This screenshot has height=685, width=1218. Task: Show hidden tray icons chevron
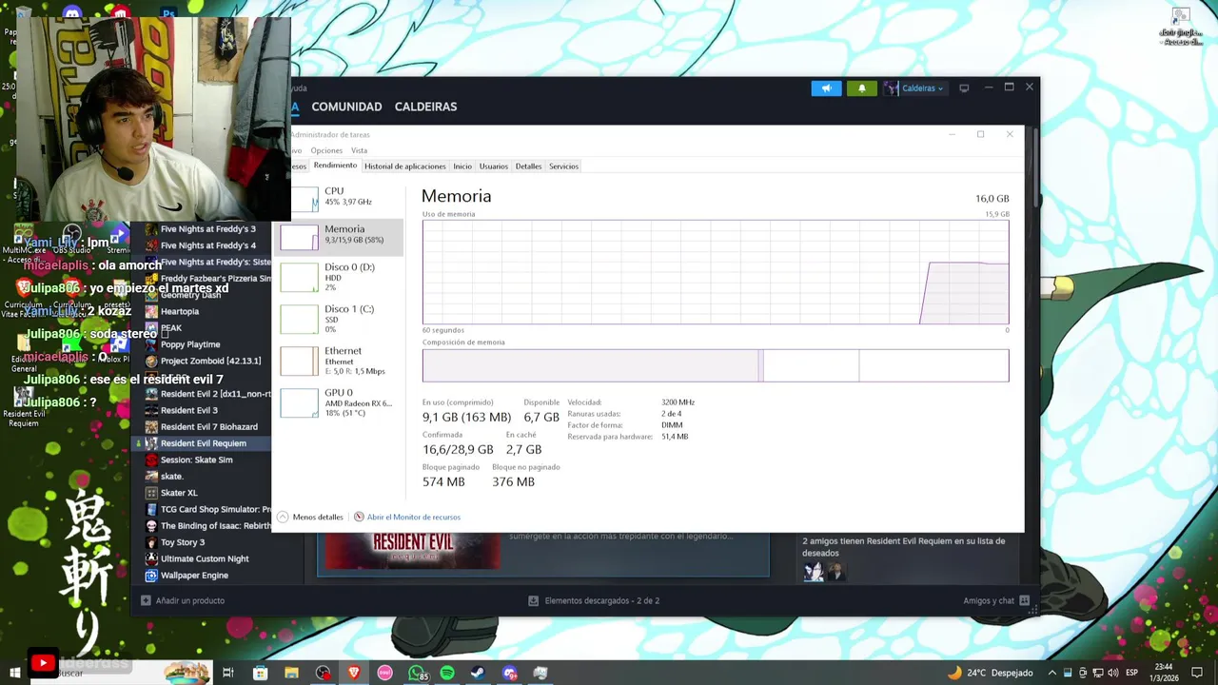tap(1051, 673)
